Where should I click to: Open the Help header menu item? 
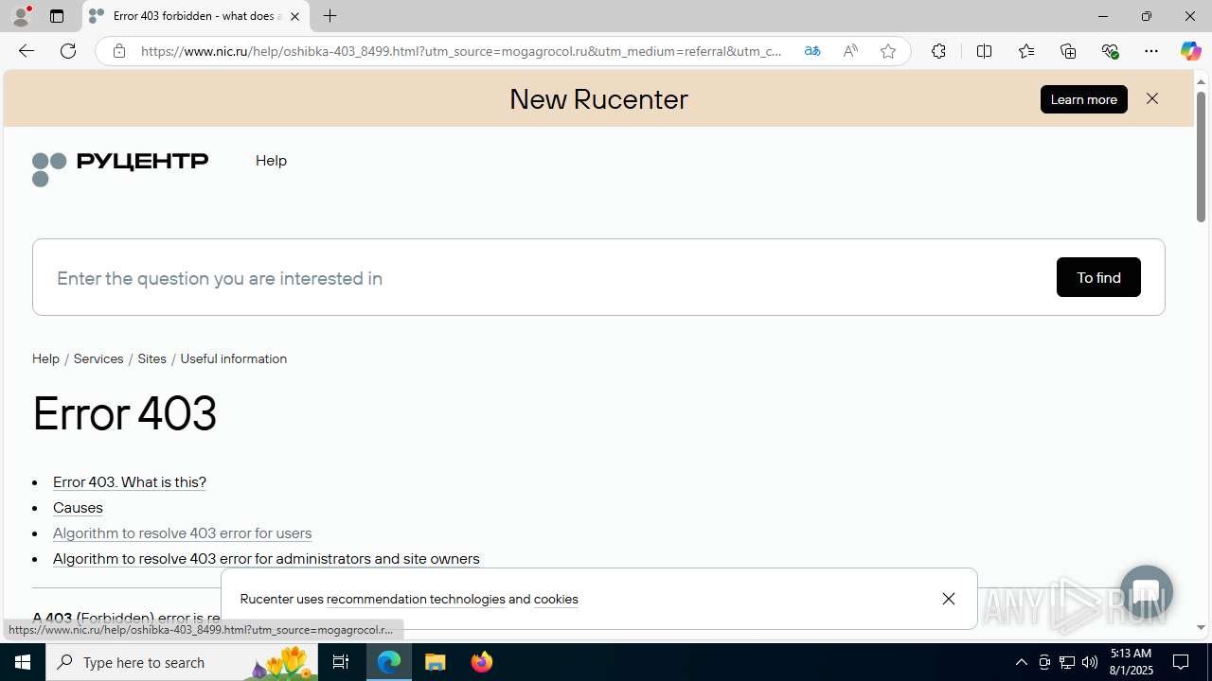click(271, 161)
